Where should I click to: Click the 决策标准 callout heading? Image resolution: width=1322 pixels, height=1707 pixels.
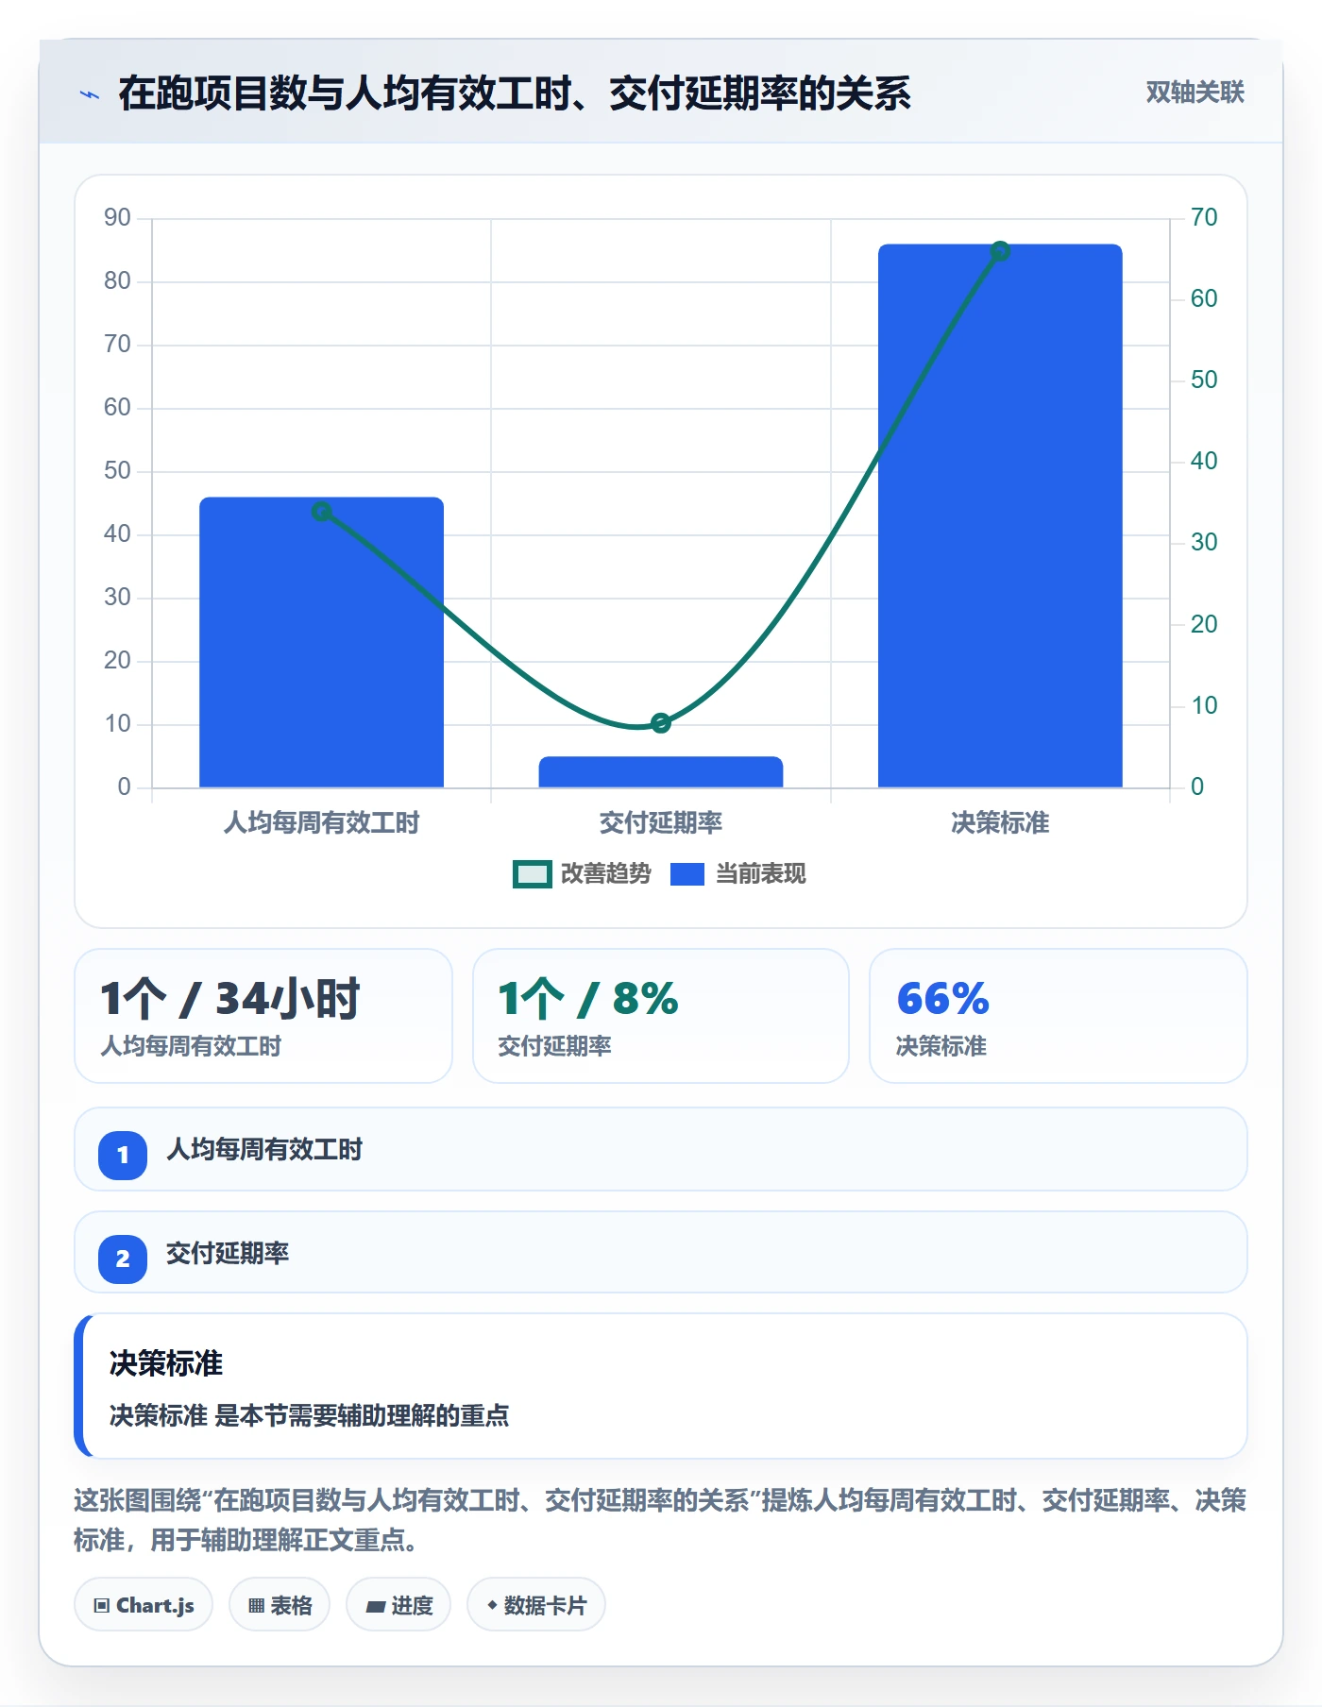(166, 1363)
